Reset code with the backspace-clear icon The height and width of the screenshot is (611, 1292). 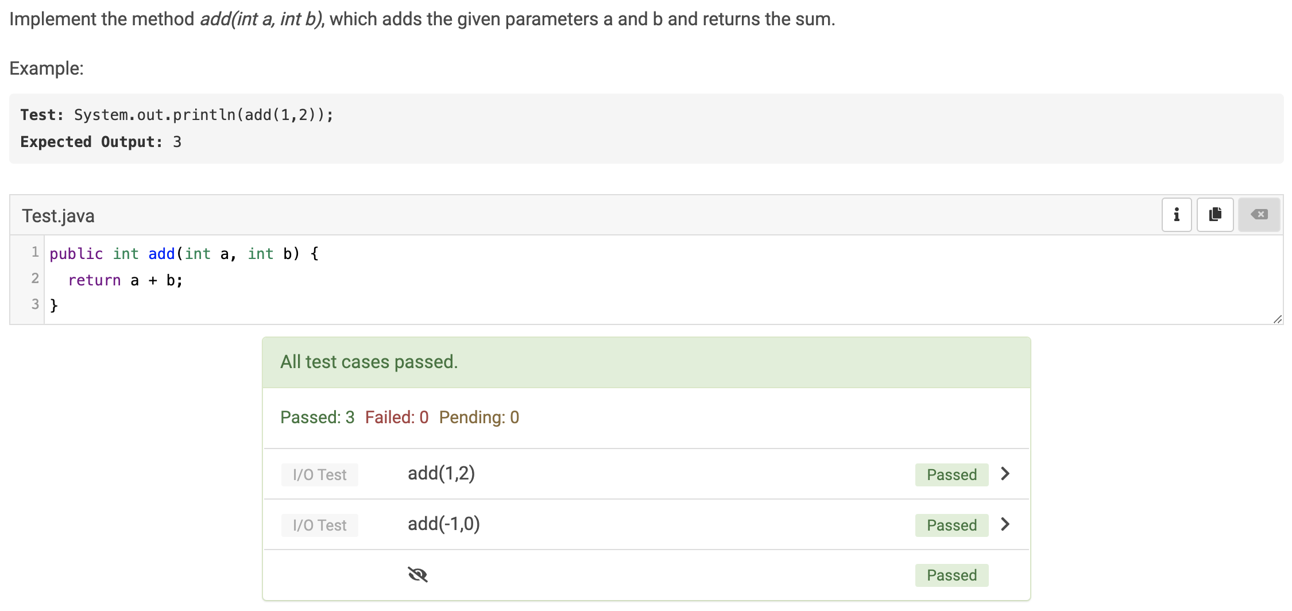click(x=1259, y=215)
